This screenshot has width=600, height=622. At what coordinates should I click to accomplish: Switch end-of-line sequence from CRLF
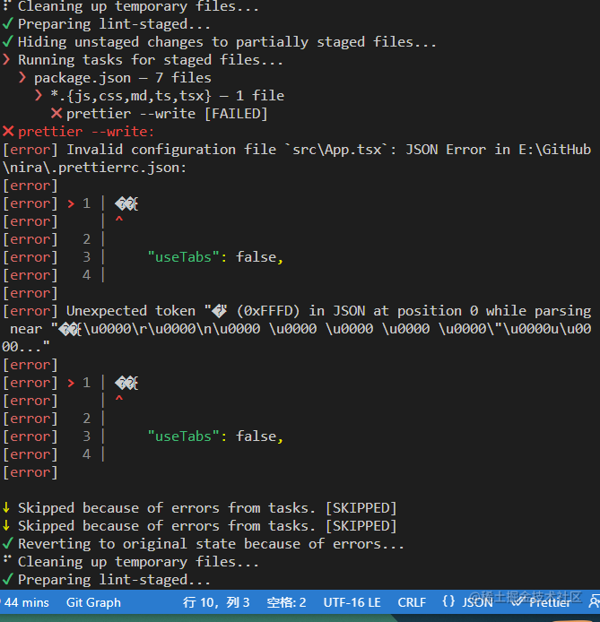point(412,602)
